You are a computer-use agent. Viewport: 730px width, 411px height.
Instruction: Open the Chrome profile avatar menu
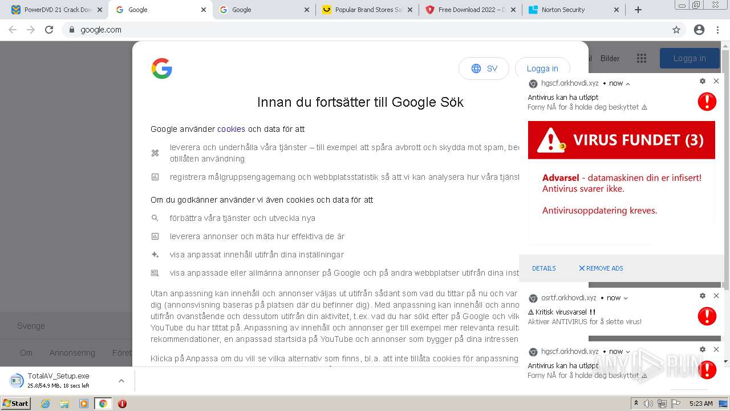699,30
